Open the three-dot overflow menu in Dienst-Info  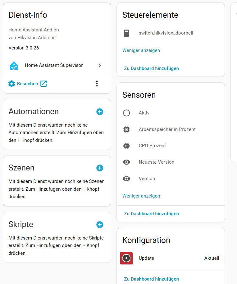pyautogui.click(x=97, y=84)
